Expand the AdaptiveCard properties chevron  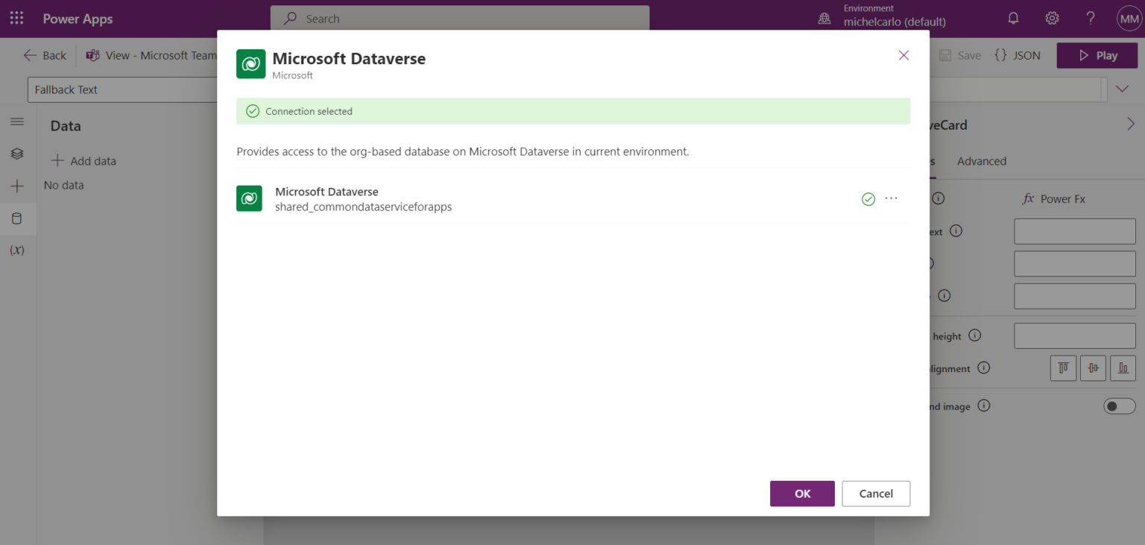[x=1130, y=123]
